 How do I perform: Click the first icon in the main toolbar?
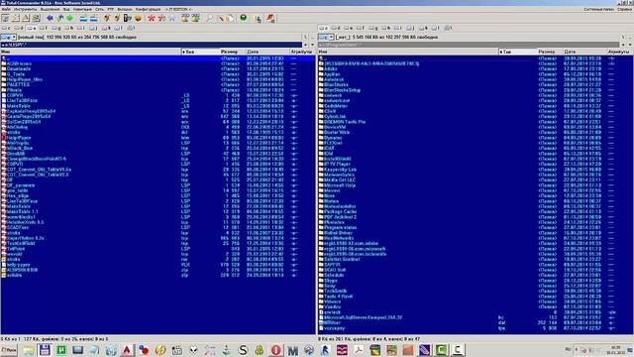point(5,18)
